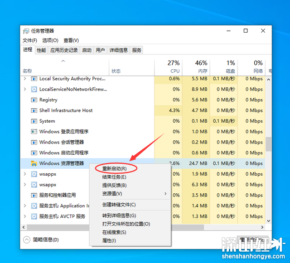The image size is (290, 263).
Task: Open the 查看(V) menu
Action: [x=71, y=40]
